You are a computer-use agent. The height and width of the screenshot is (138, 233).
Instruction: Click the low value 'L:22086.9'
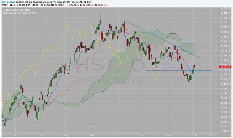[86, 5]
